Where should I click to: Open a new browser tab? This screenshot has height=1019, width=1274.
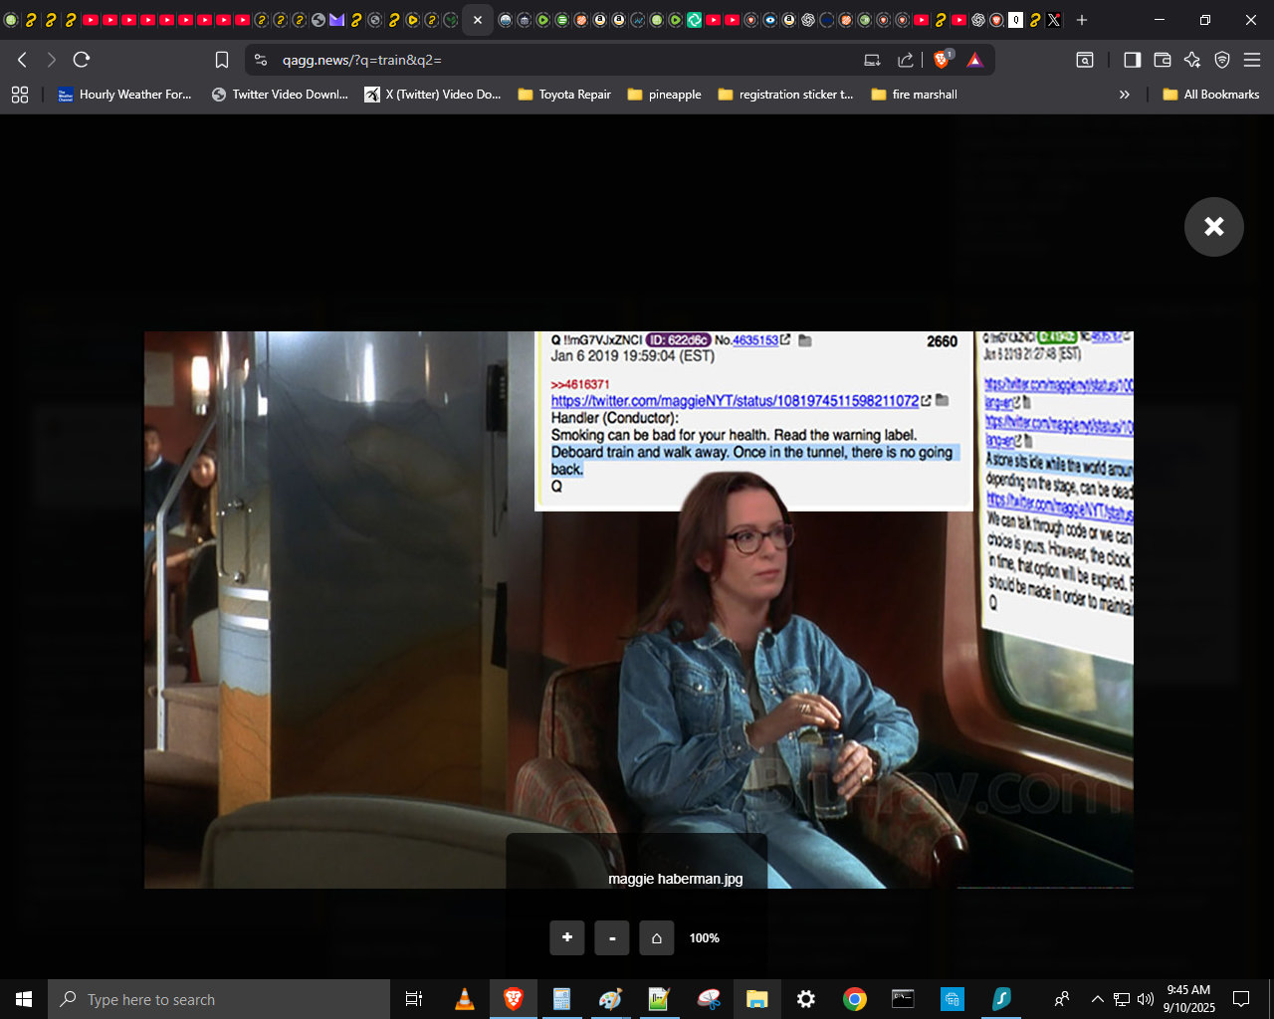1082,20
